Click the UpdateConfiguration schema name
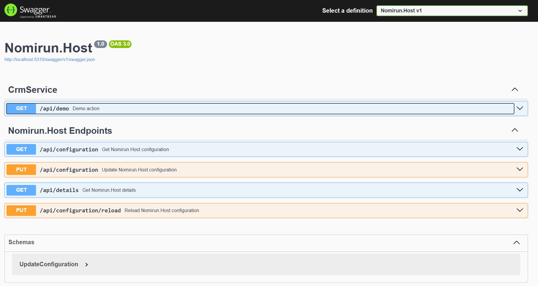Image resolution: width=538 pixels, height=286 pixels. click(x=49, y=264)
